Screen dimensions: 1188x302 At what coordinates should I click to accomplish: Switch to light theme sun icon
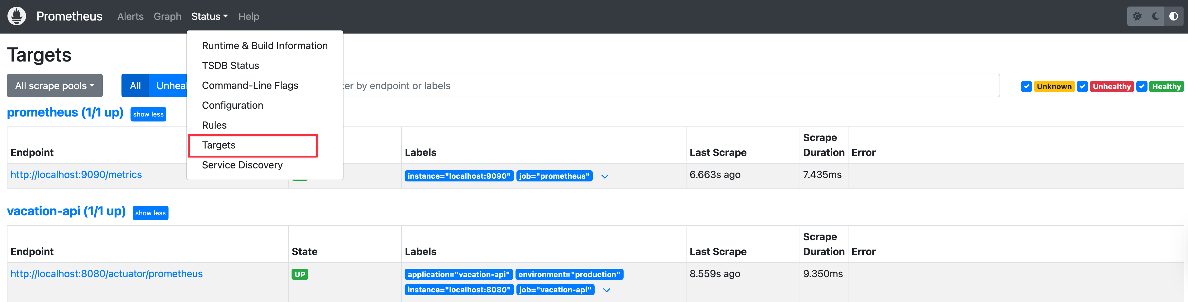(x=1137, y=16)
